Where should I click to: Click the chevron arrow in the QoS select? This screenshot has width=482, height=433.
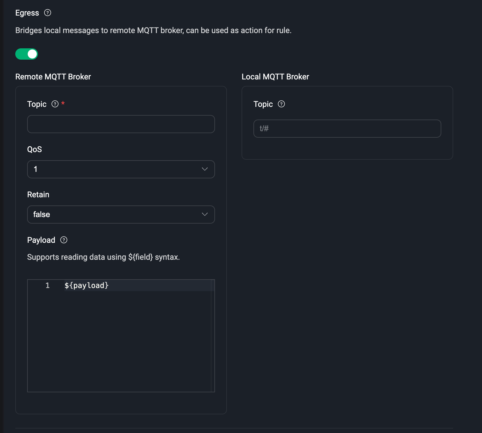[205, 169]
